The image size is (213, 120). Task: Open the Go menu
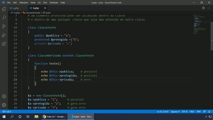(39, 3)
